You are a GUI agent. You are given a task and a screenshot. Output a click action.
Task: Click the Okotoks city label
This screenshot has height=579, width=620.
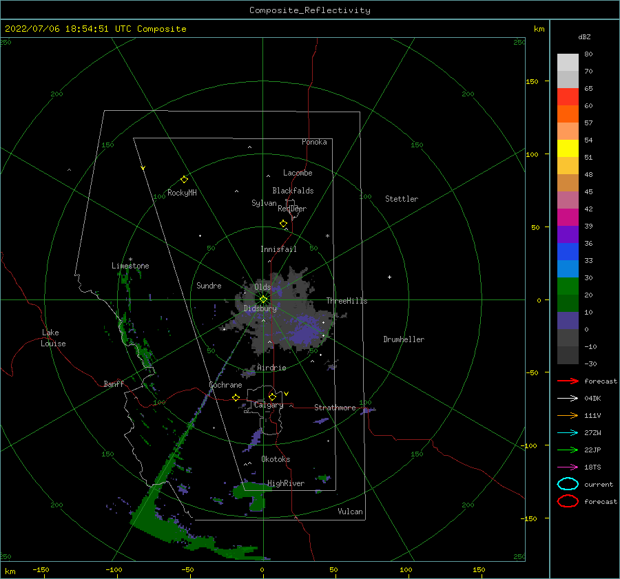[x=276, y=459]
